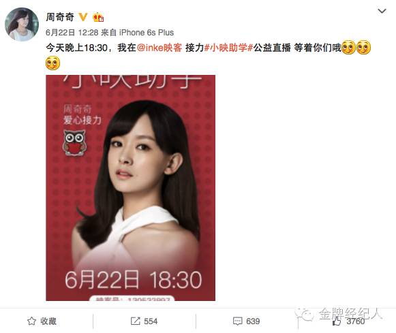Open the post timestamp 6月22日 12:28
Screen dimensions: 396x333
[x=72, y=33]
